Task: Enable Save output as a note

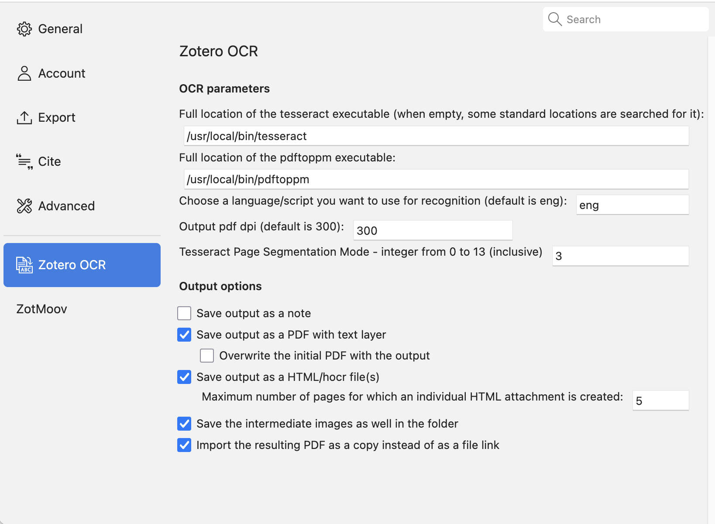Action: [184, 313]
